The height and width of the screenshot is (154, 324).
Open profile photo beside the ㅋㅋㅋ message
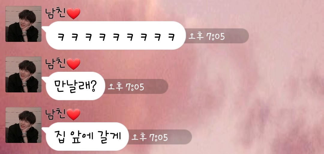23,24
